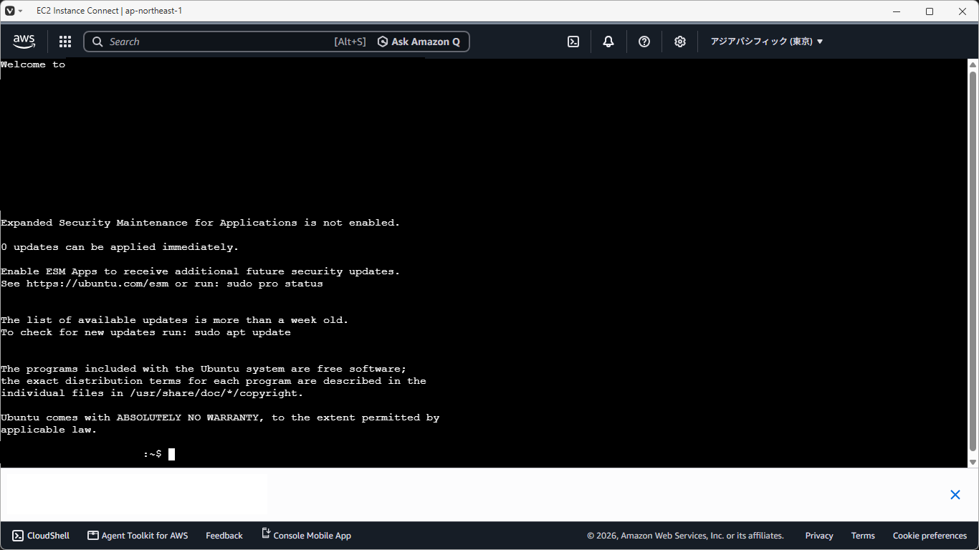Image resolution: width=979 pixels, height=550 pixels.
Task: Click the "sudo apt update" command text
Action: click(x=242, y=332)
